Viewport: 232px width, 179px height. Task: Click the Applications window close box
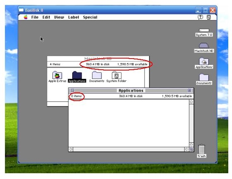coord(73,90)
